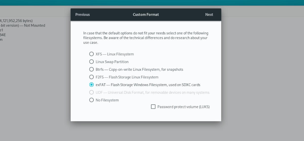This screenshot has width=304, height=141.
Task: Select the XFS radio button
Action: 91,54
